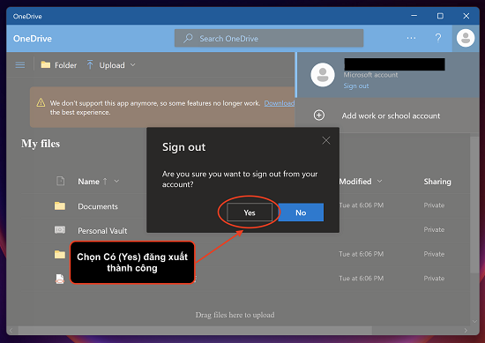Click Private sharing status for Personal Vault
This screenshot has height=343, width=485.
coord(434,230)
